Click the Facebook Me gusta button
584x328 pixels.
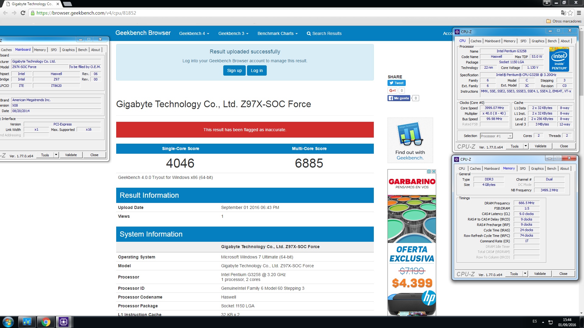click(x=399, y=98)
